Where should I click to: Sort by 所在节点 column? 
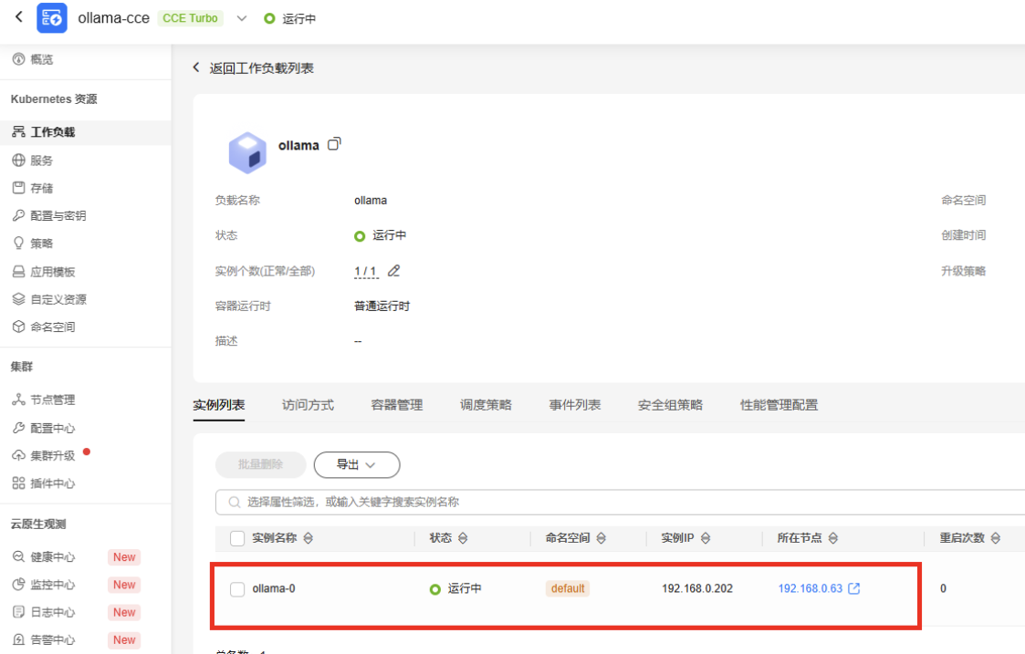click(832, 538)
